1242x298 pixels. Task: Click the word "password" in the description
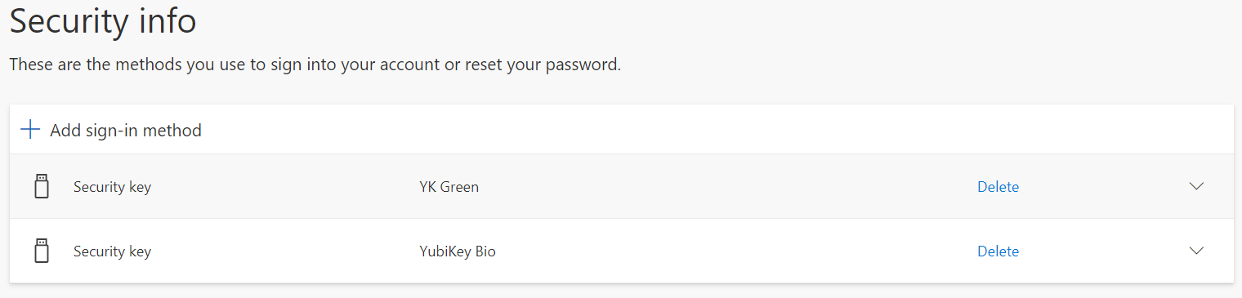pyautogui.click(x=582, y=64)
